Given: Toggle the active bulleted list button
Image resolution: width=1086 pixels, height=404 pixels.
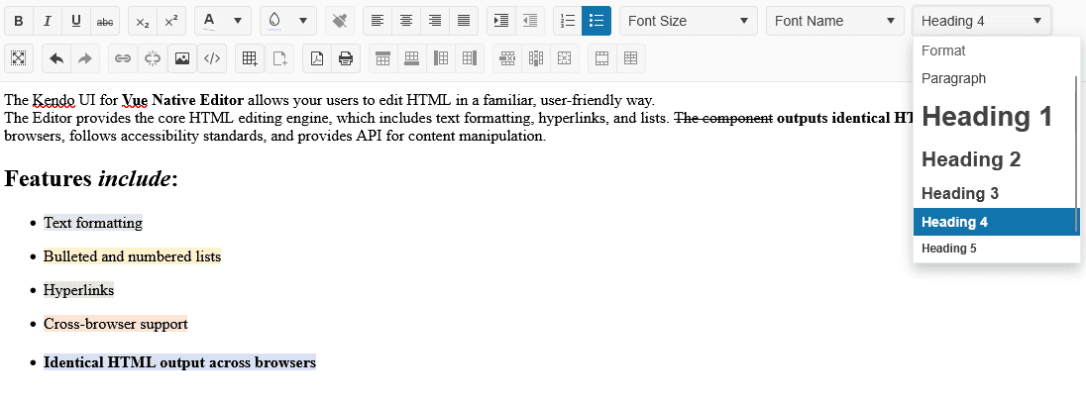Looking at the screenshot, I should pos(597,21).
